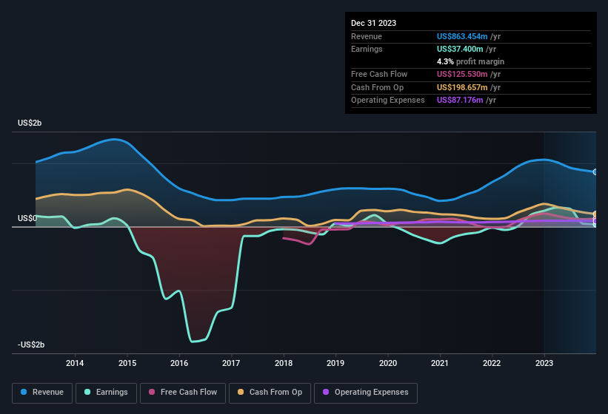Viewport: 608px width, 414px height.
Task: Click the pink Free Cash Flow legend dot
Action: click(x=152, y=393)
